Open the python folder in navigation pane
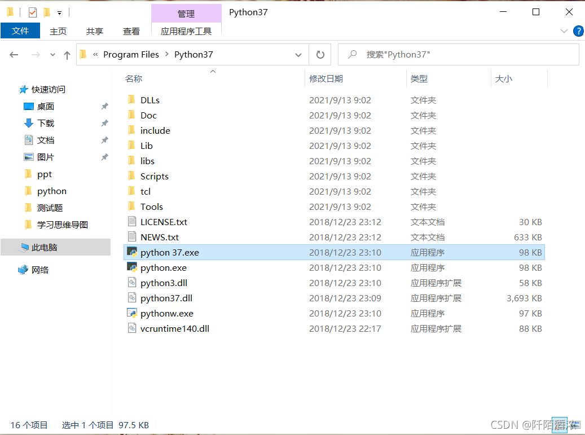Image resolution: width=585 pixels, height=435 pixels. point(52,191)
